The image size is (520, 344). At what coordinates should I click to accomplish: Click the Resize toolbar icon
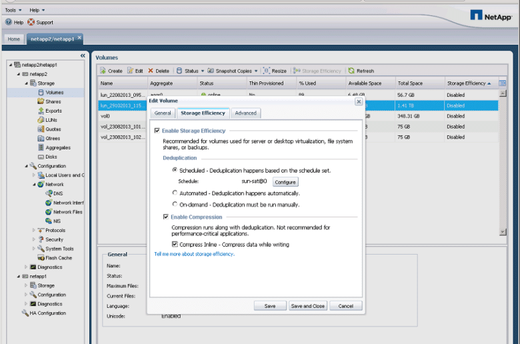tap(266, 71)
